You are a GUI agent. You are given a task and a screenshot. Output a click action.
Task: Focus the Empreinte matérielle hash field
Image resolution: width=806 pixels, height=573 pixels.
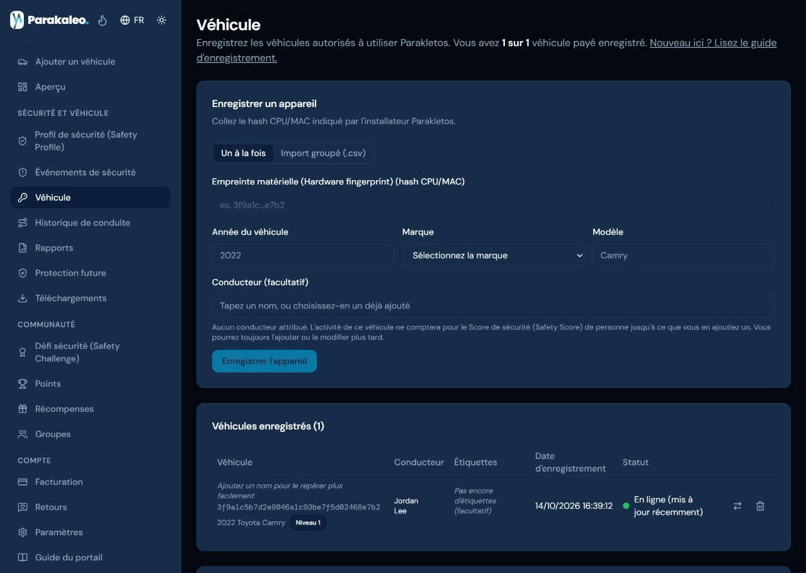(494, 205)
